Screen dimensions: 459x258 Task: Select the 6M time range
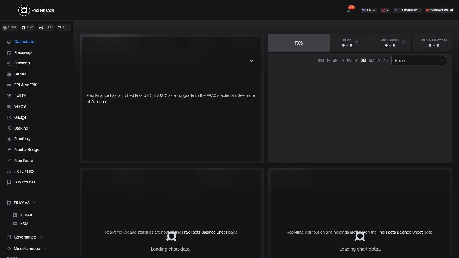click(372, 61)
